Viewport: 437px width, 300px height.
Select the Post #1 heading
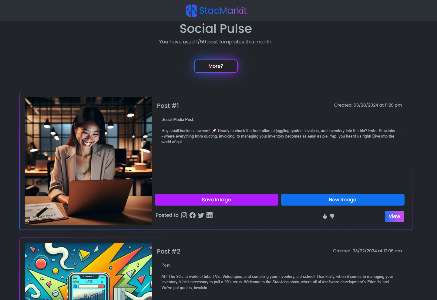coord(168,106)
